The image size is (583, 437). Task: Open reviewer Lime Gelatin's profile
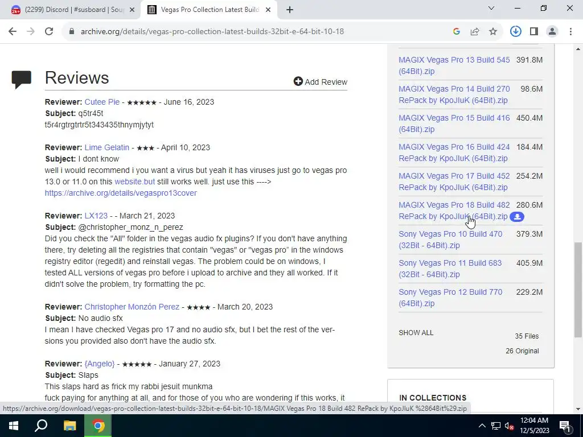tap(106, 147)
